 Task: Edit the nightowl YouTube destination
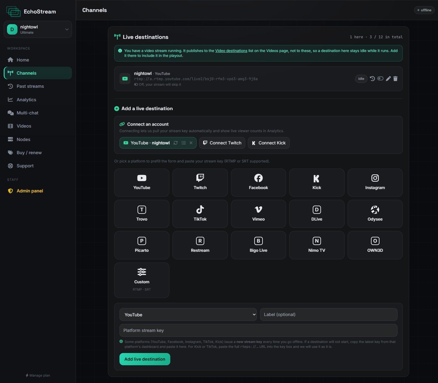pyautogui.click(x=388, y=79)
